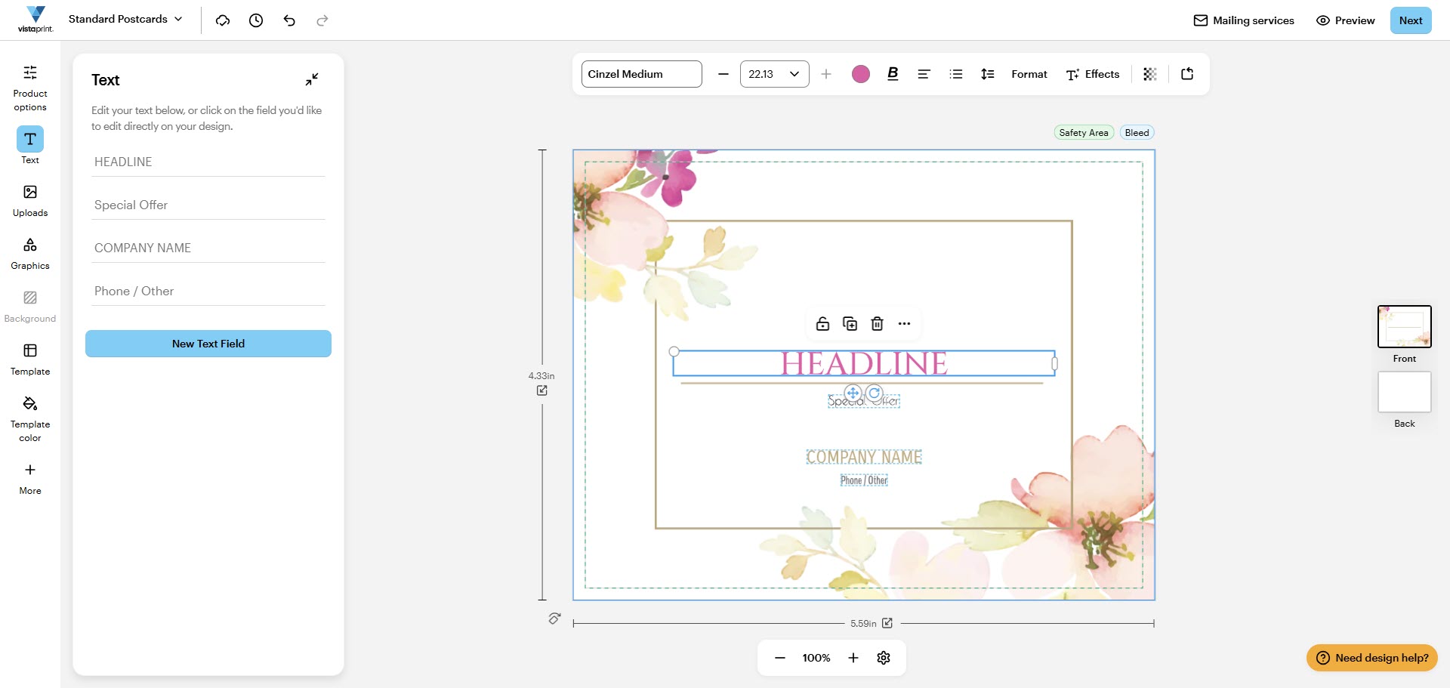Increase font size with plus button

(x=826, y=74)
